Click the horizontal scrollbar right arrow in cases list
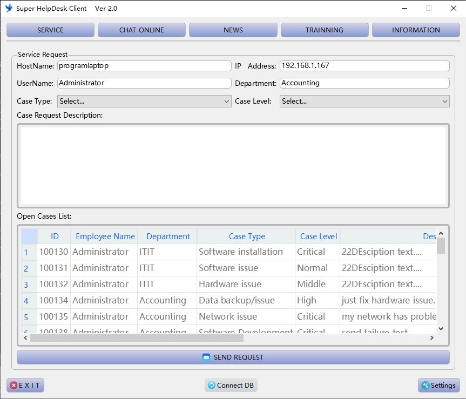This screenshot has width=466, height=399. click(431, 337)
